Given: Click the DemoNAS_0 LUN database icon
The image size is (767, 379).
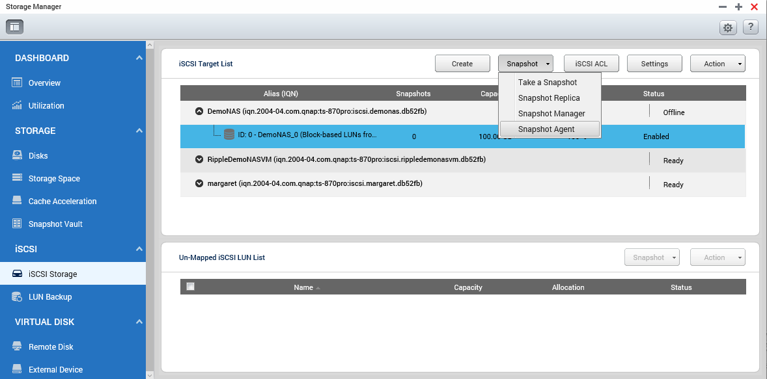Looking at the screenshot, I should [x=229, y=135].
